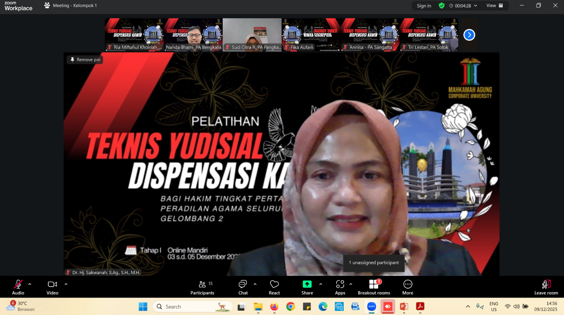Viewport: 564px width, 315px height.
Task: Open the React emoji menu
Action: [x=274, y=287]
